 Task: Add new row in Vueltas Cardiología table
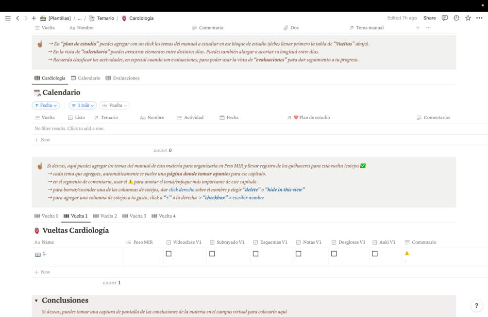[42, 272]
